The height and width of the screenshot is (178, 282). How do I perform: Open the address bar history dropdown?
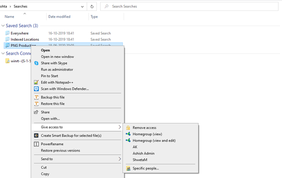point(82,7)
